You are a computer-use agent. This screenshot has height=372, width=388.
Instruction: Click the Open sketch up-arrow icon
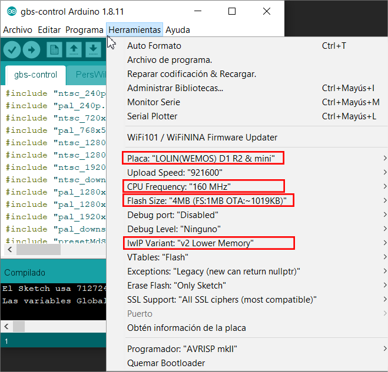point(74,50)
